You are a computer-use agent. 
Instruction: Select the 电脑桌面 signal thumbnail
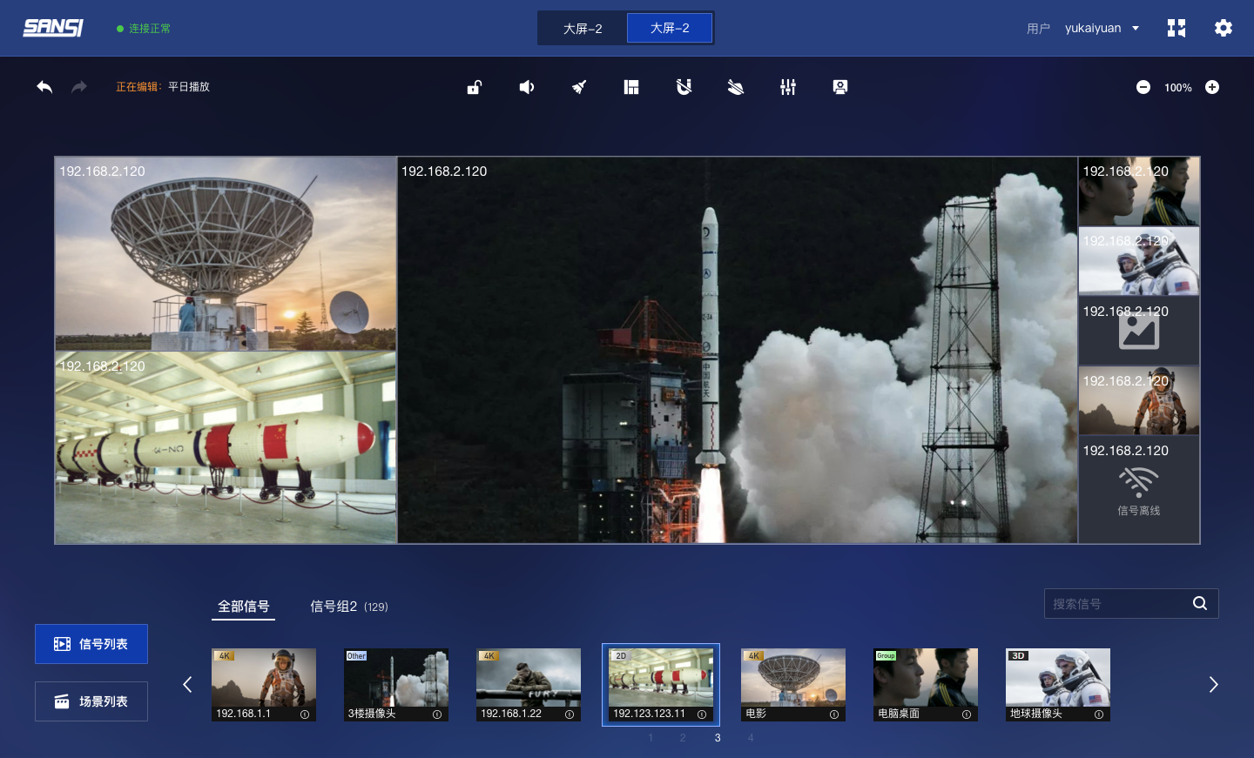[926, 685]
